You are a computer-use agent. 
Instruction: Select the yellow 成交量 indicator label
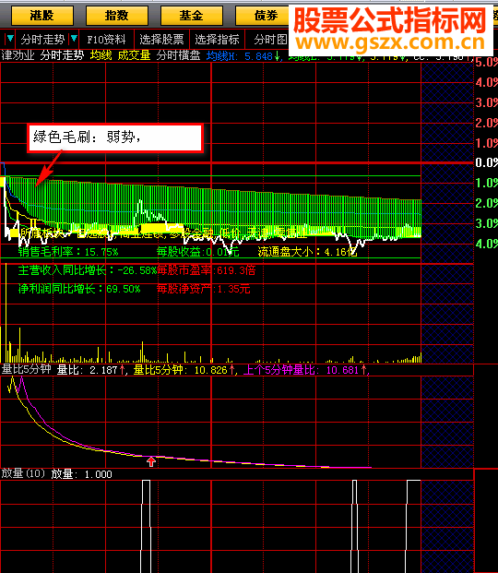tap(134, 55)
